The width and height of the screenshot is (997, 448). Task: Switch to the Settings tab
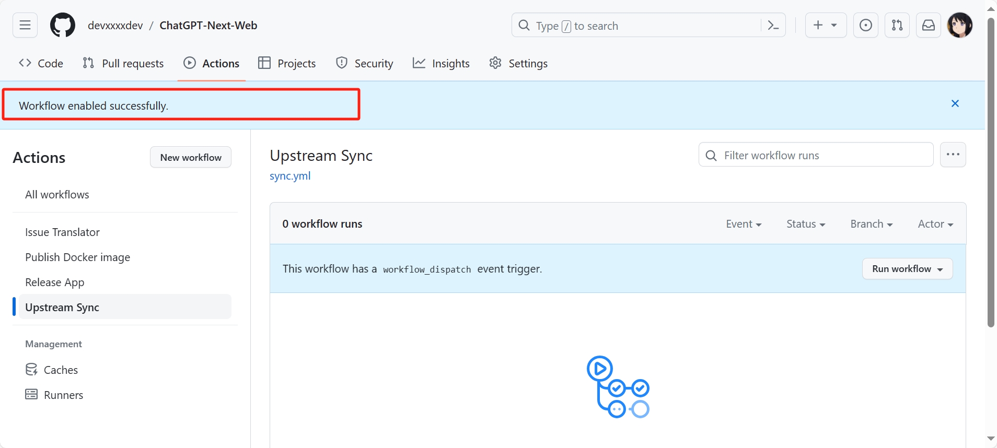(x=518, y=63)
